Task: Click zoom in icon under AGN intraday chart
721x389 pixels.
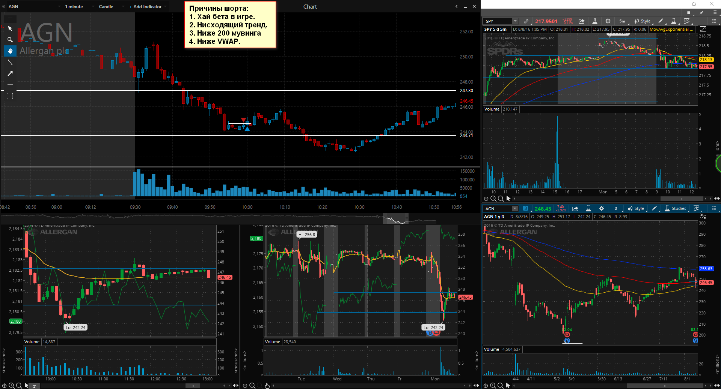Action: pos(12,386)
